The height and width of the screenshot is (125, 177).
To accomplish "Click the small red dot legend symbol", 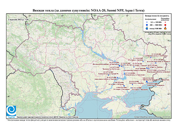I will point(165,22).
